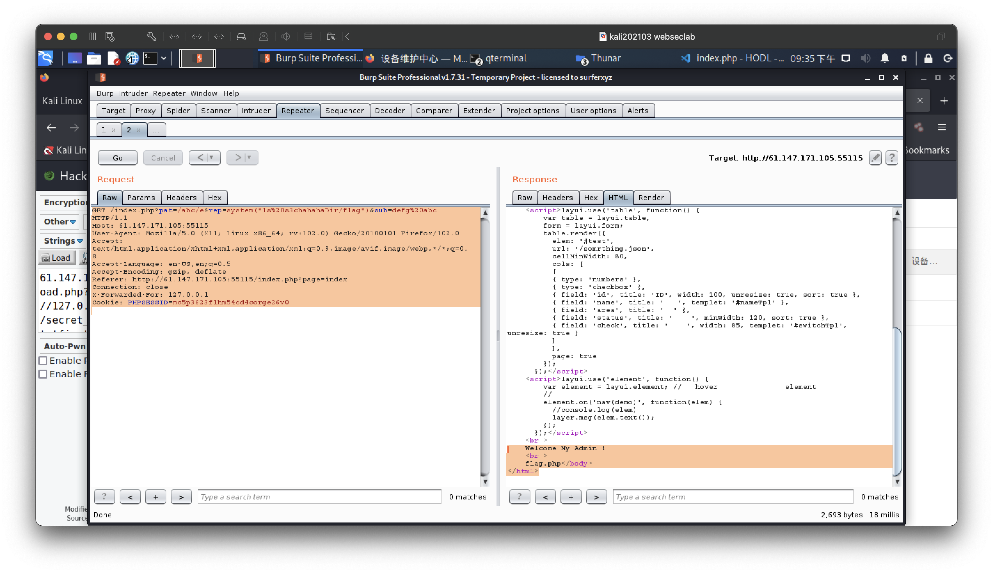Expand the Strings dropdown in HackBar
The width and height of the screenshot is (993, 573).
tap(63, 241)
